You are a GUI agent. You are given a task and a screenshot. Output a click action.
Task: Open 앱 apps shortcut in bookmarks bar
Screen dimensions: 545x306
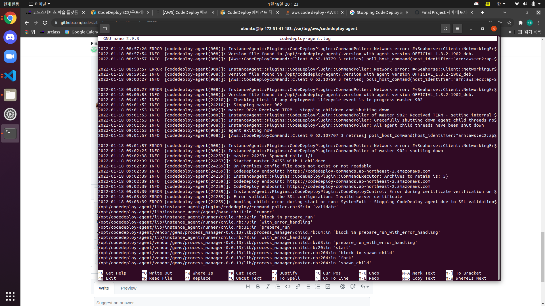(30, 32)
